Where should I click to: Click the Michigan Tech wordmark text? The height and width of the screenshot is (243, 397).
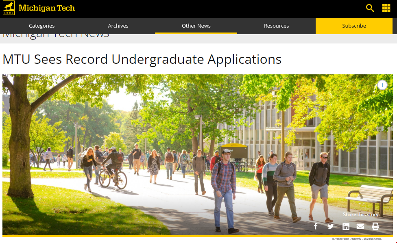click(x=47, y=8)
